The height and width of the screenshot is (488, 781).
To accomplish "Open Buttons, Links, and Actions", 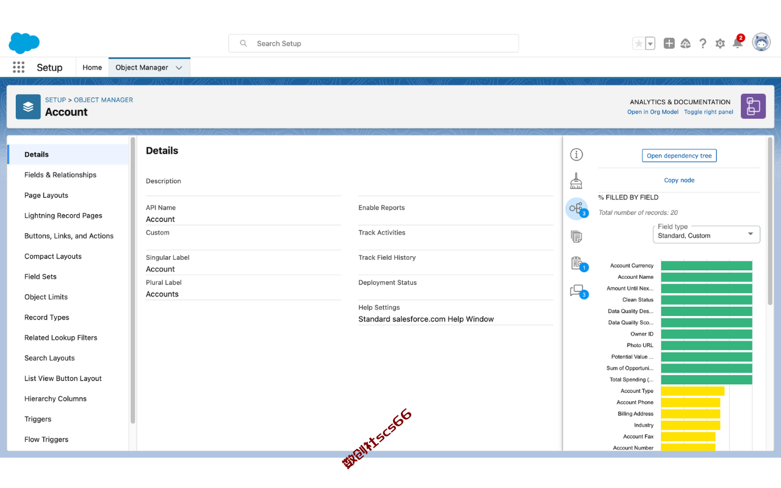I will (x=68, y=236).
